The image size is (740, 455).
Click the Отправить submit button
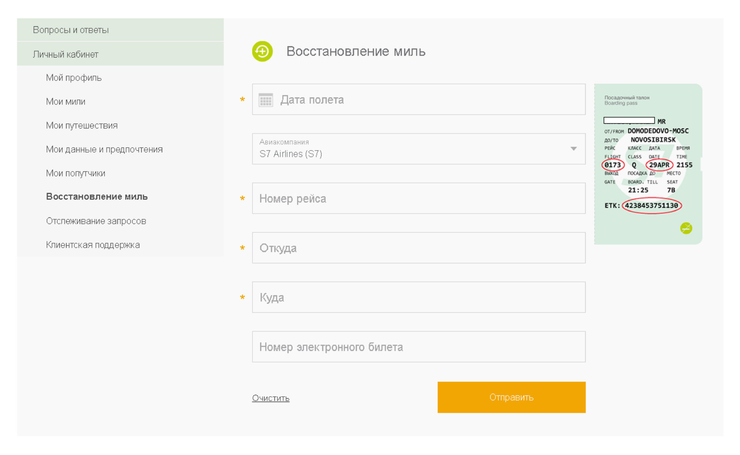click(x=511, y=397)
